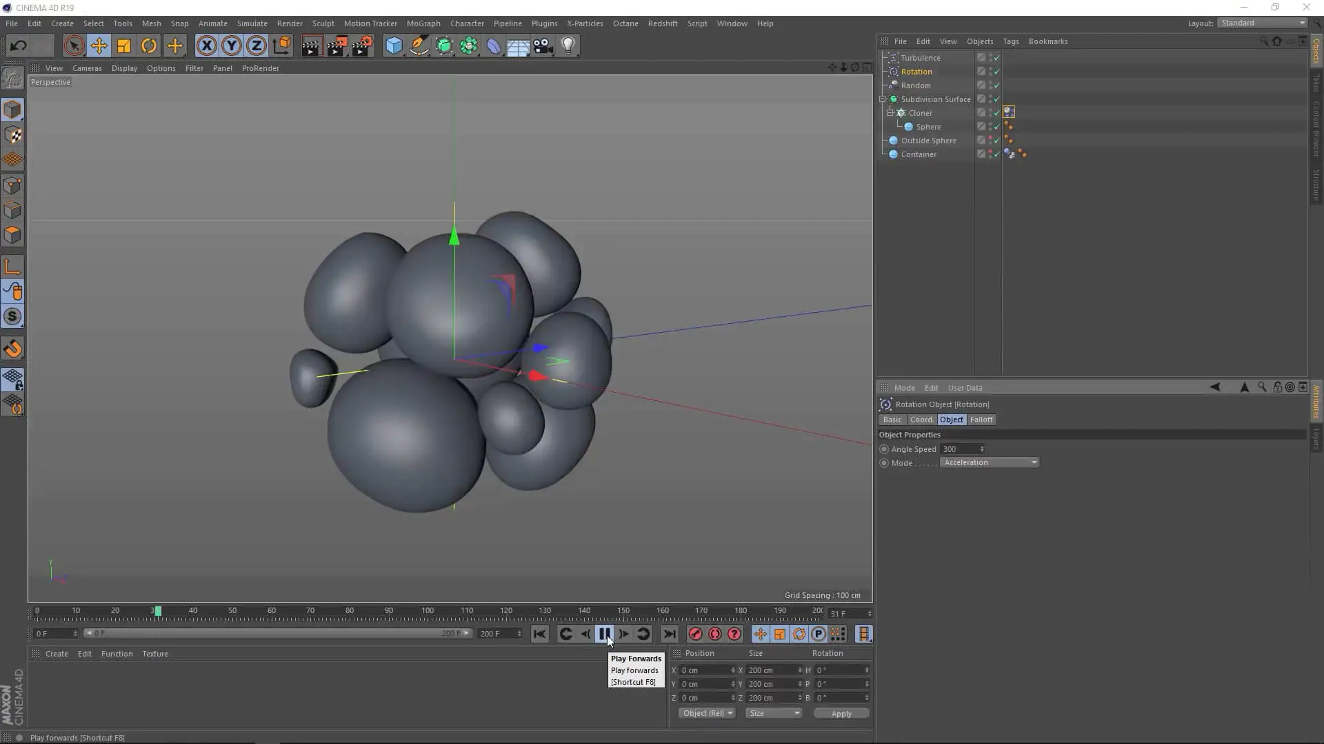
Task: Switch to the Basic tab
Action: 892,420
